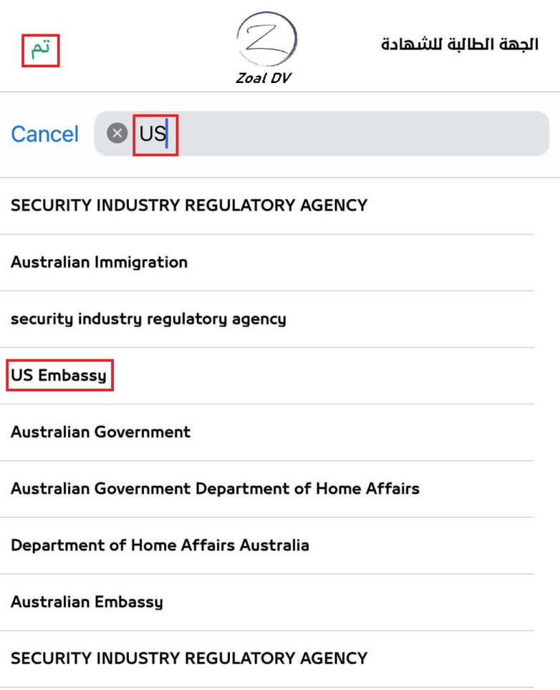The image size is (560, 690).
Task: Select the last uppercase SECURITY INDUSTRY REGULATORY AGENCY result
Action: pos(189,658)
